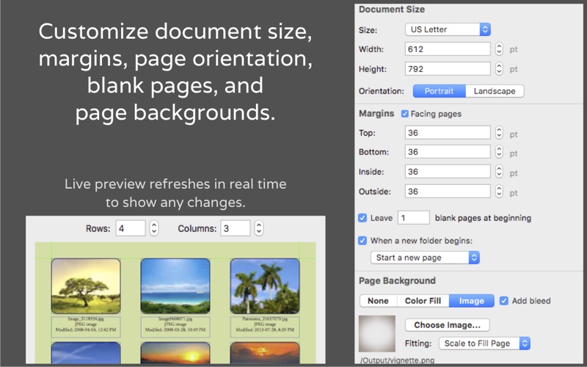
Task: Open the Fitting dropdown Scale to Fill Page
Action: (484, 343)
